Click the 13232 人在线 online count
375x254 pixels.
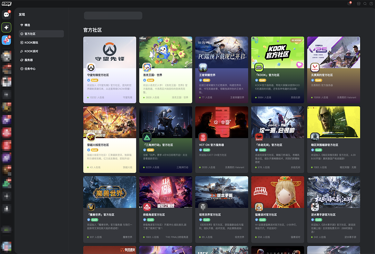tap(95, 97)
